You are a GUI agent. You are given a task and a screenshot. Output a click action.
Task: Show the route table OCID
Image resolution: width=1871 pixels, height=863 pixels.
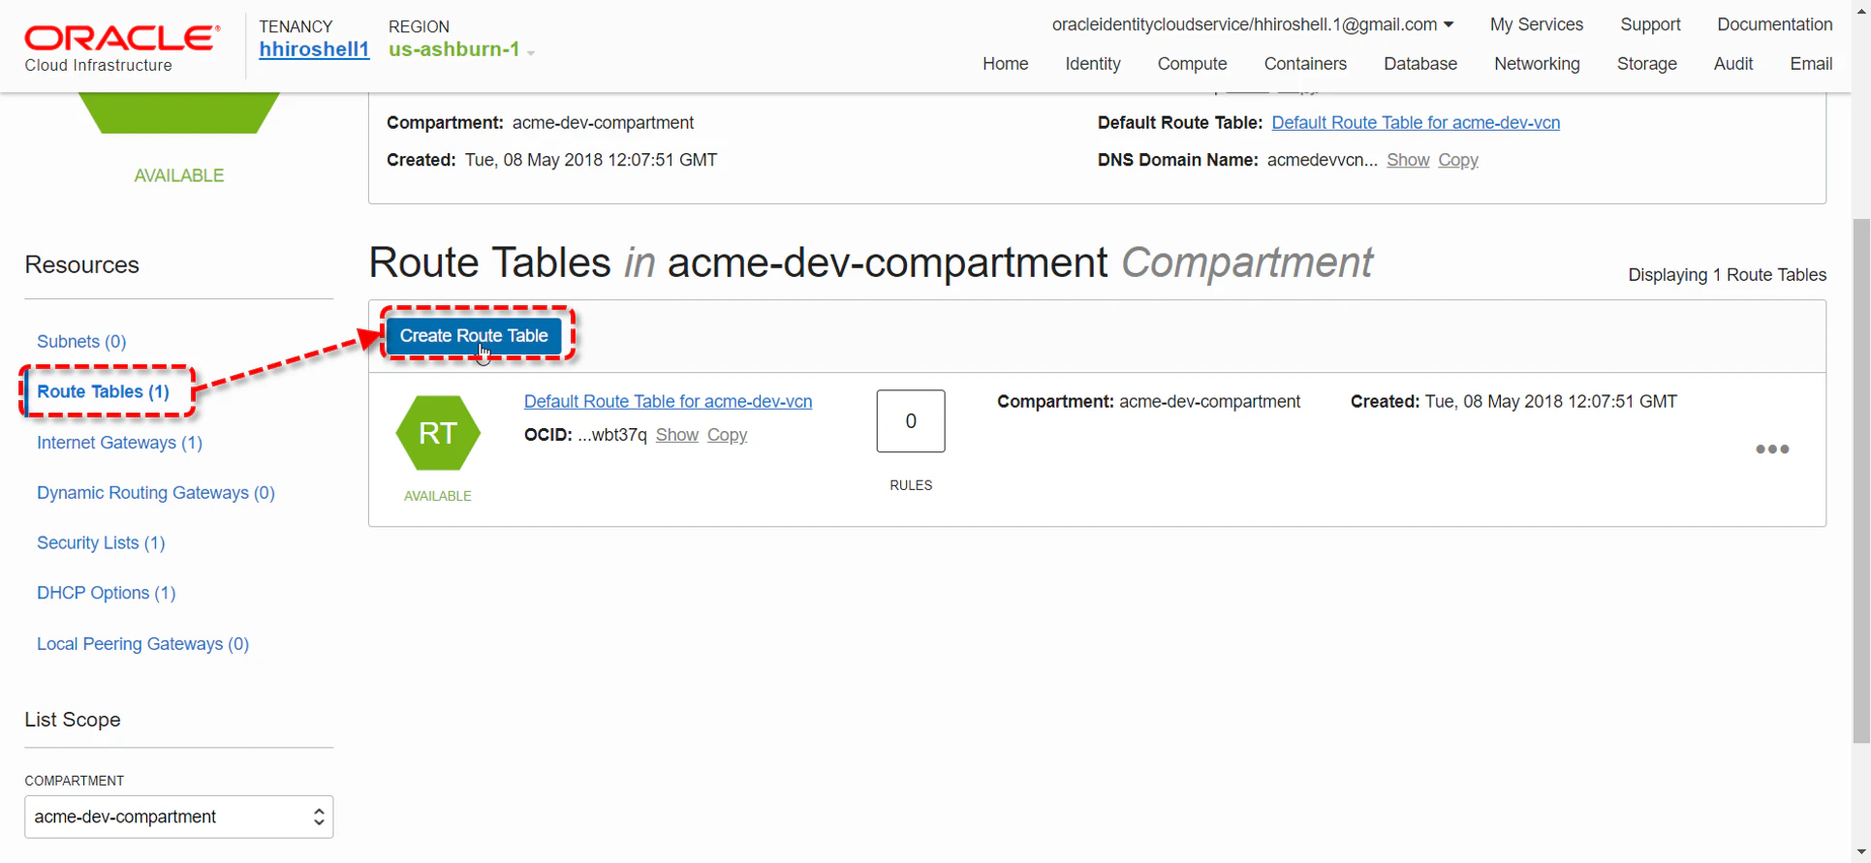point(677,435)
